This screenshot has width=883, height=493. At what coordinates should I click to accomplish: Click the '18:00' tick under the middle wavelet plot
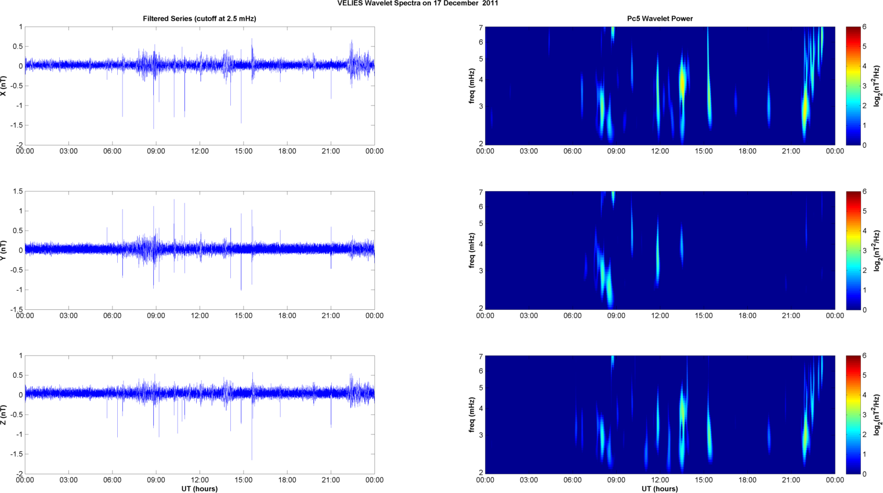tap(747, 316)
